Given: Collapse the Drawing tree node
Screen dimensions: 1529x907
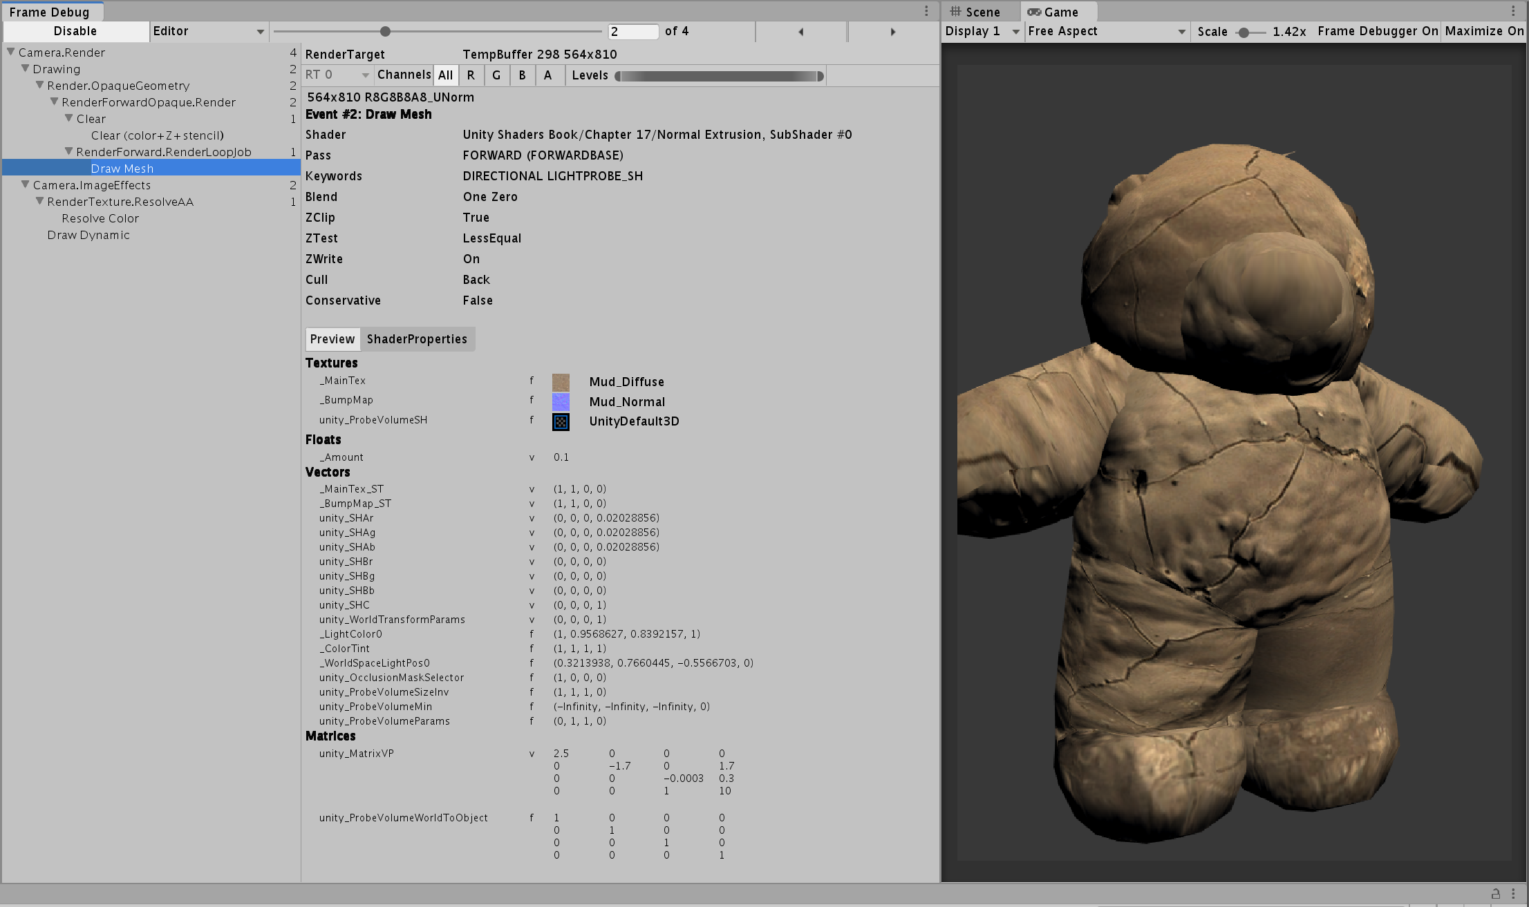Looking at the screenshot, I should pyautogui.click(x=26, y=68).
